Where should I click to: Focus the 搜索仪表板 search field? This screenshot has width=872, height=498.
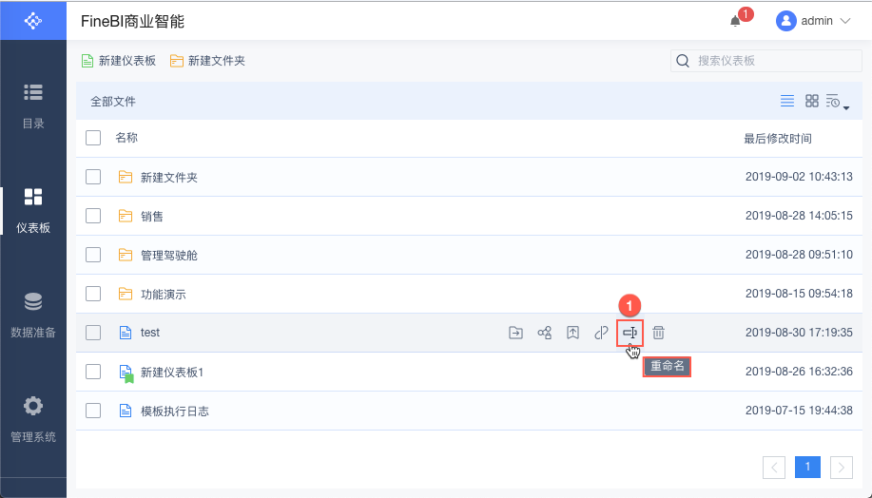point(768,61)
